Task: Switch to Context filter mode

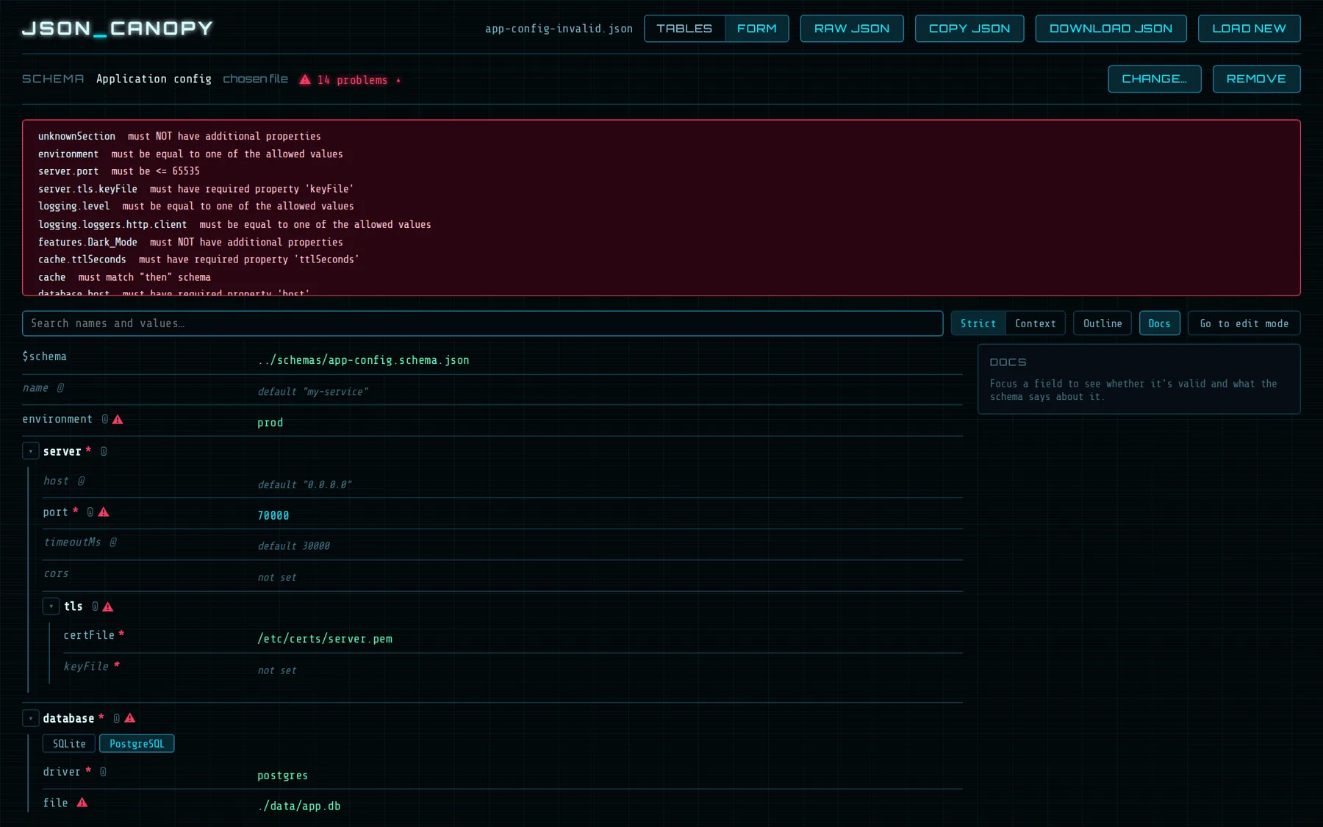Action: [x=1035, y=323]
